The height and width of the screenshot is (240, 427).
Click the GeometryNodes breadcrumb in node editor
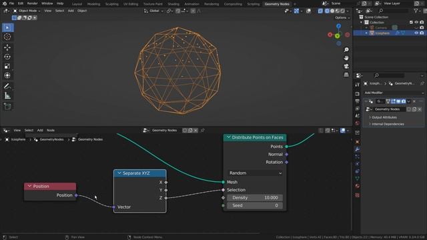(51, 139)
